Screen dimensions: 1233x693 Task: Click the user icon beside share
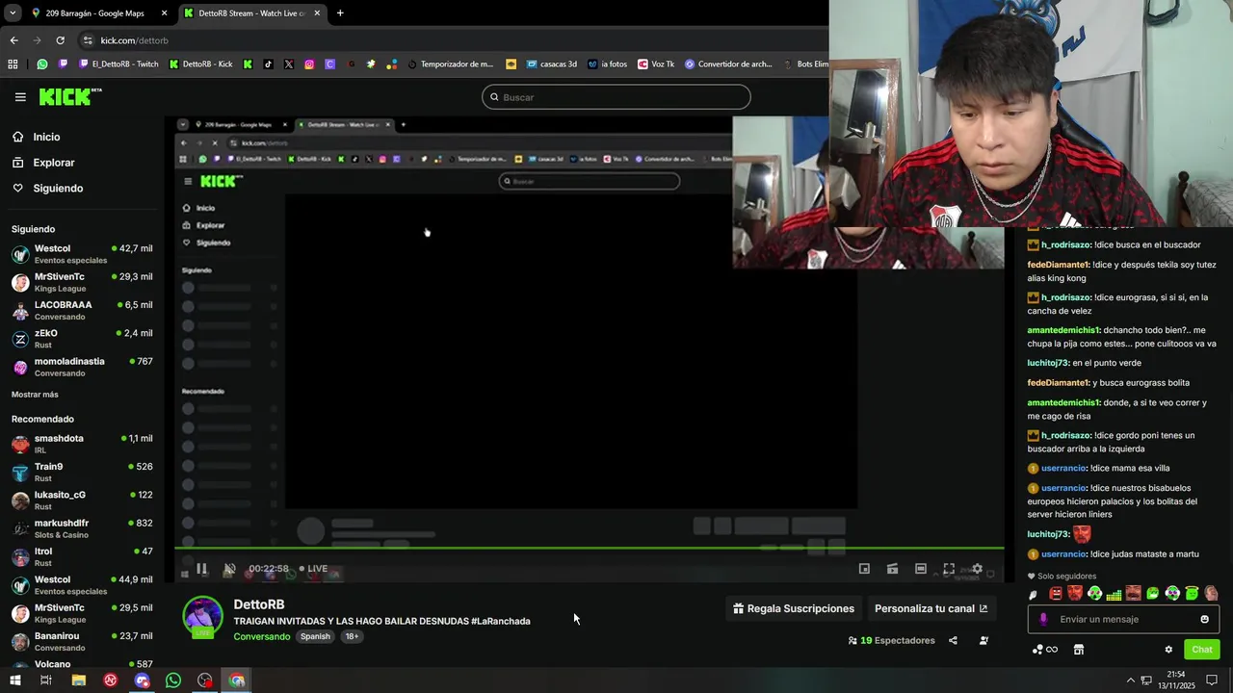tap(984, 640)
